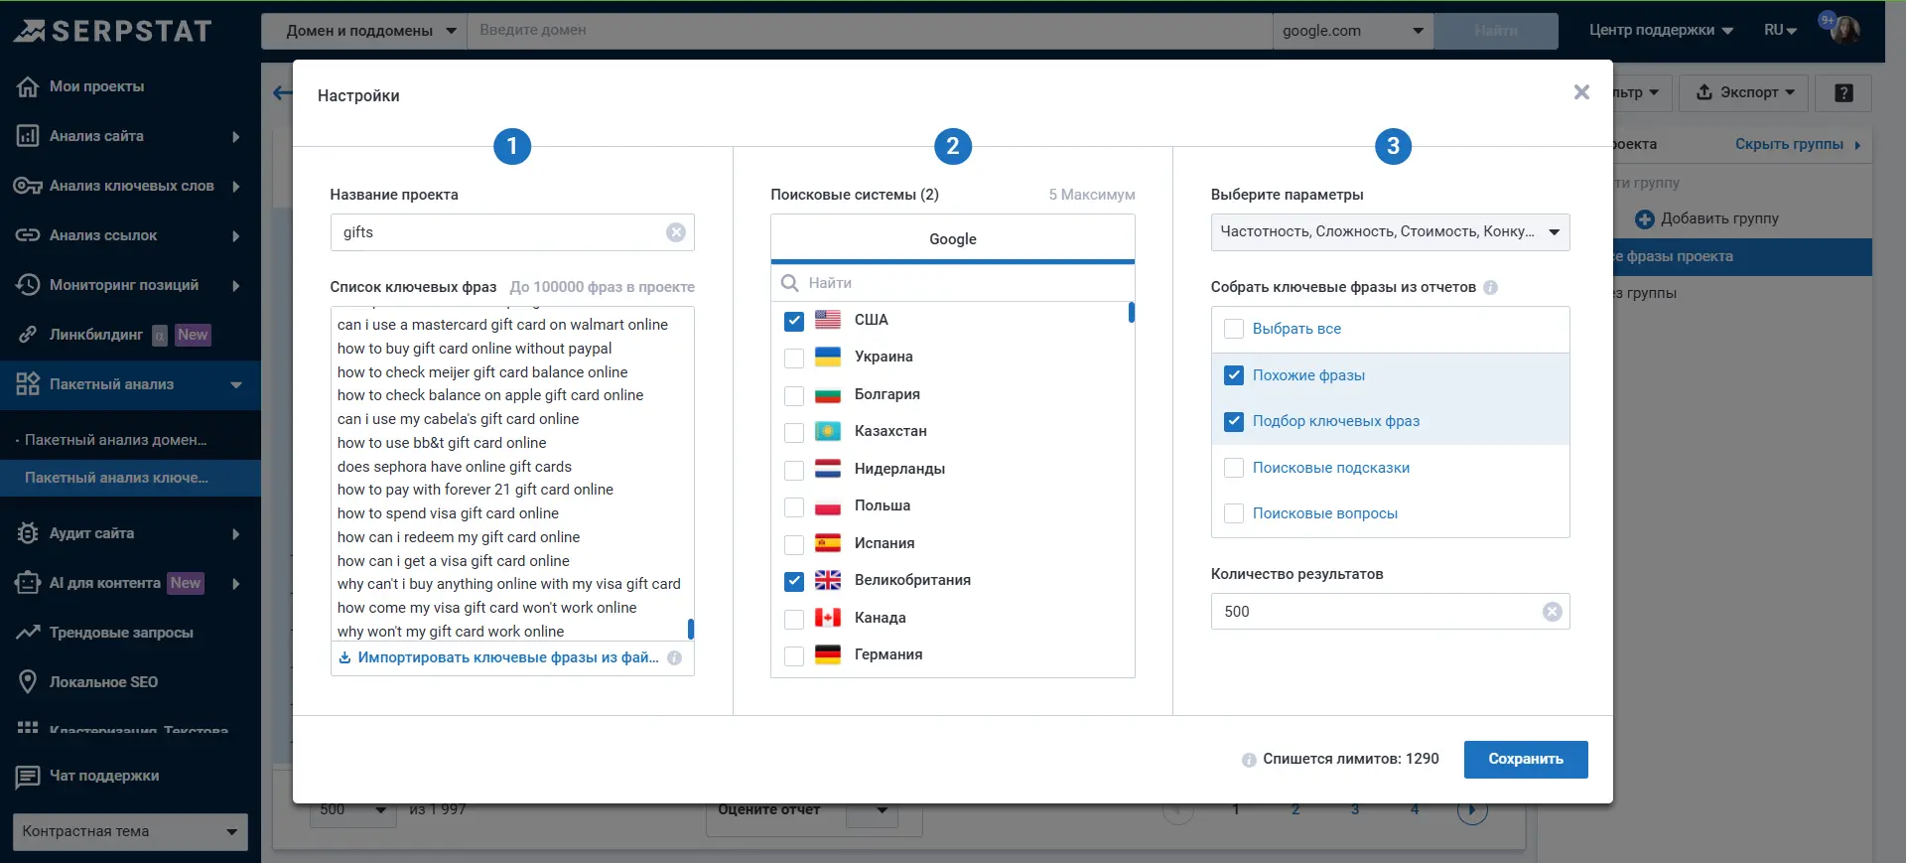Click the country search field Найти
Image resolution: width=1906 pixels, height=863 pixels.
coord(963,283)
